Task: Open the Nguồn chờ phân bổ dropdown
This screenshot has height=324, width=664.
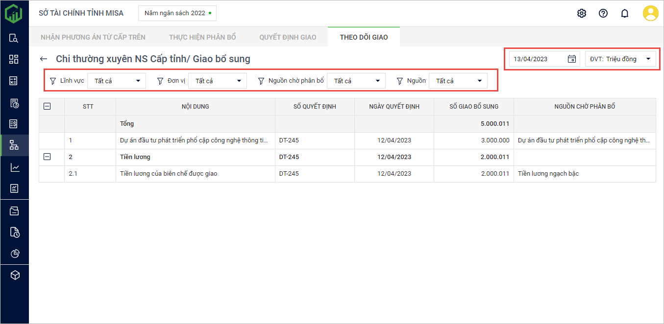Action: click(356, 81)
